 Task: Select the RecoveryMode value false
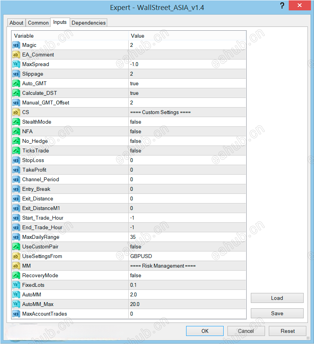pos(136,276)
